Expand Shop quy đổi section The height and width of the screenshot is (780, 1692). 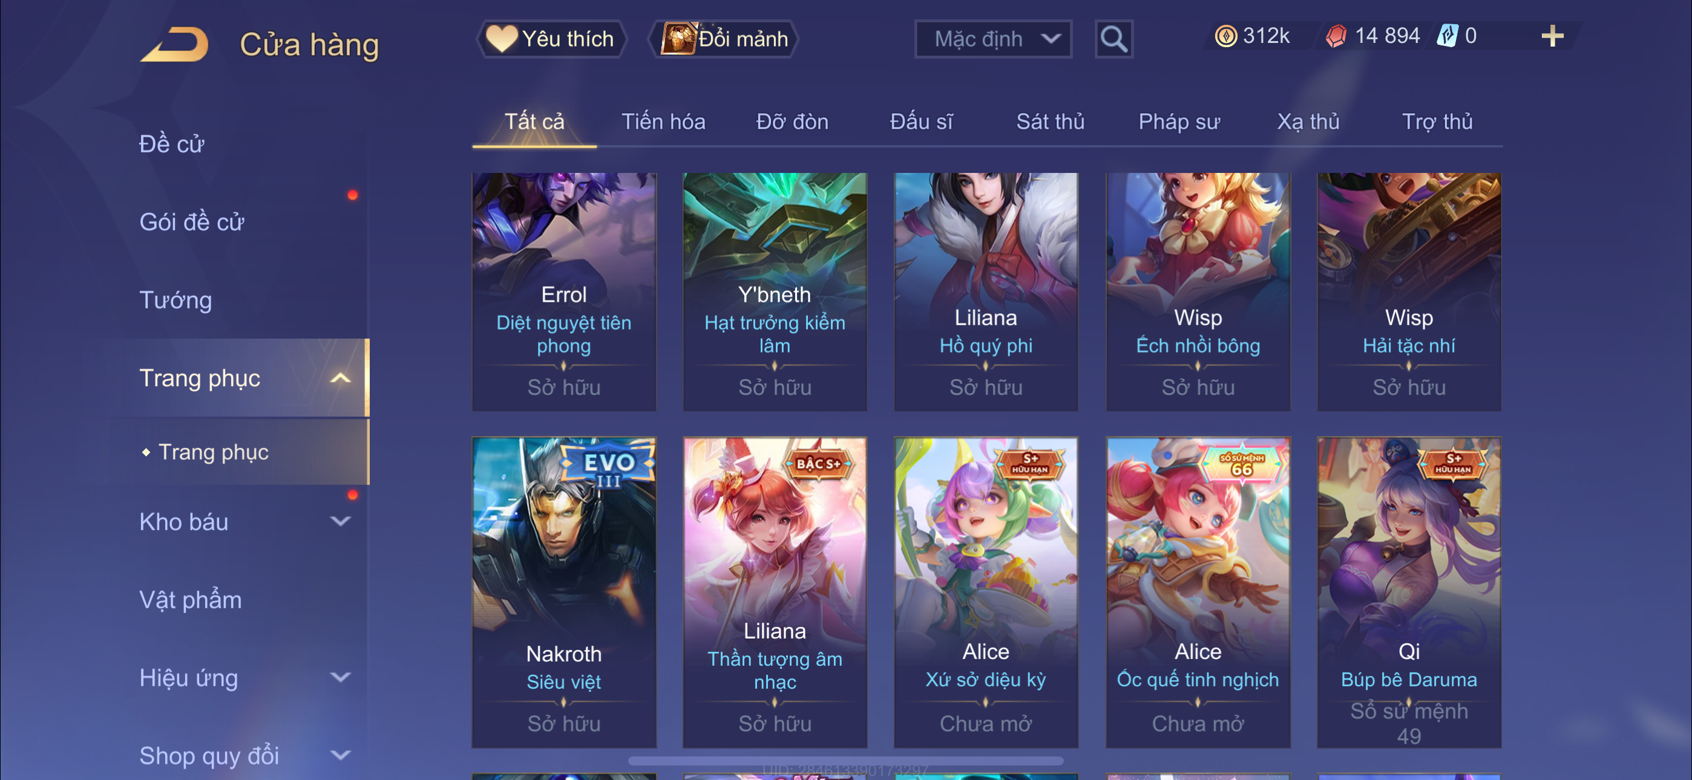340,755
